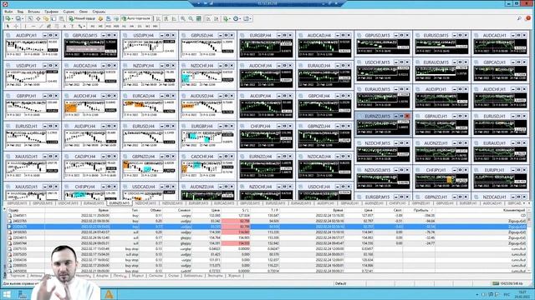
Task: Select the Text tool
Action: point(64,26)
